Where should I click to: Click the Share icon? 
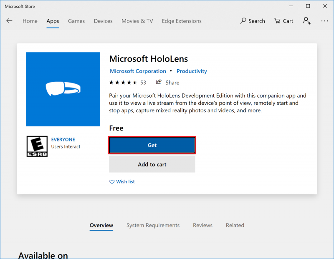(x=159, y=82)
